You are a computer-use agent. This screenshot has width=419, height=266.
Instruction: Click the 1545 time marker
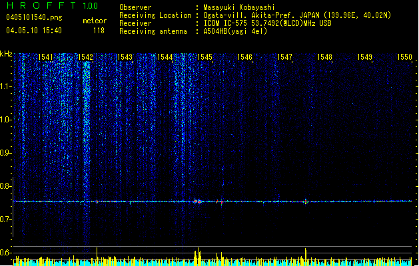click(205, 57)
